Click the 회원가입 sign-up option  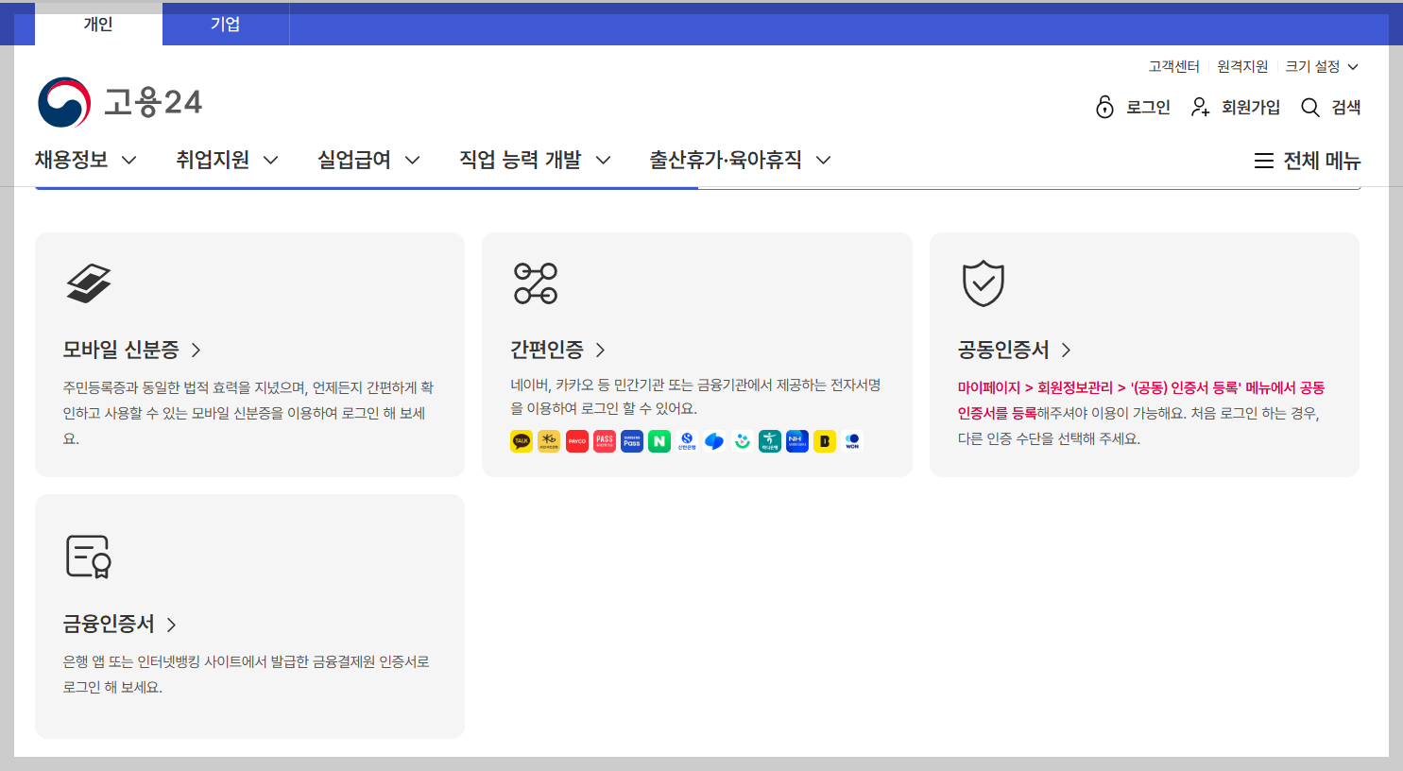coord(1235,108)
